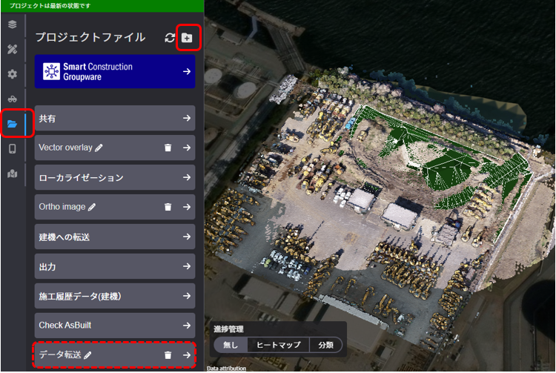Open the ローカライゼーション folder arrow
Screen dimensions: 556x373
tap(187, 177)
